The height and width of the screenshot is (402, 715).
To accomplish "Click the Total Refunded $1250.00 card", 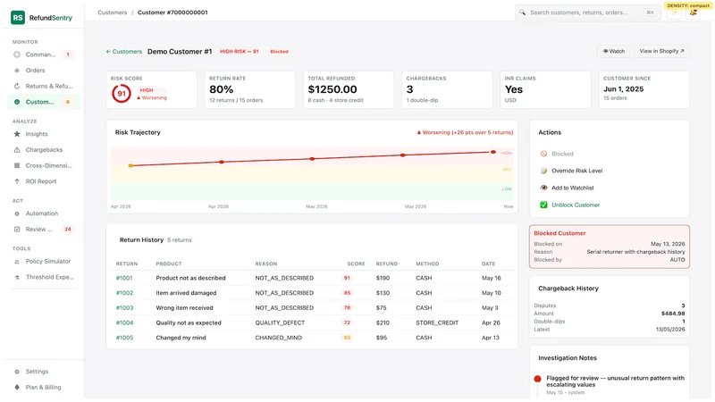I will click(349, 90).
